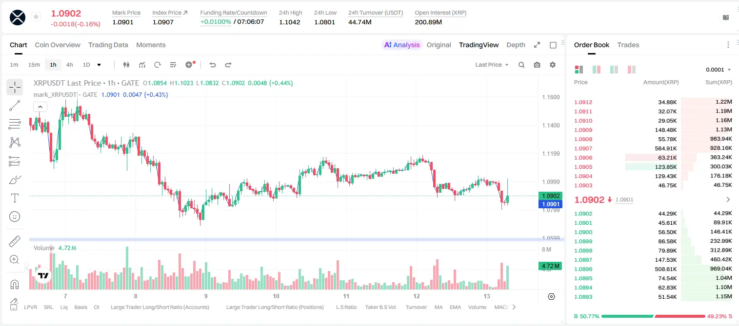
Task: Select the ruler measure tool
Action: pos(15,241)
